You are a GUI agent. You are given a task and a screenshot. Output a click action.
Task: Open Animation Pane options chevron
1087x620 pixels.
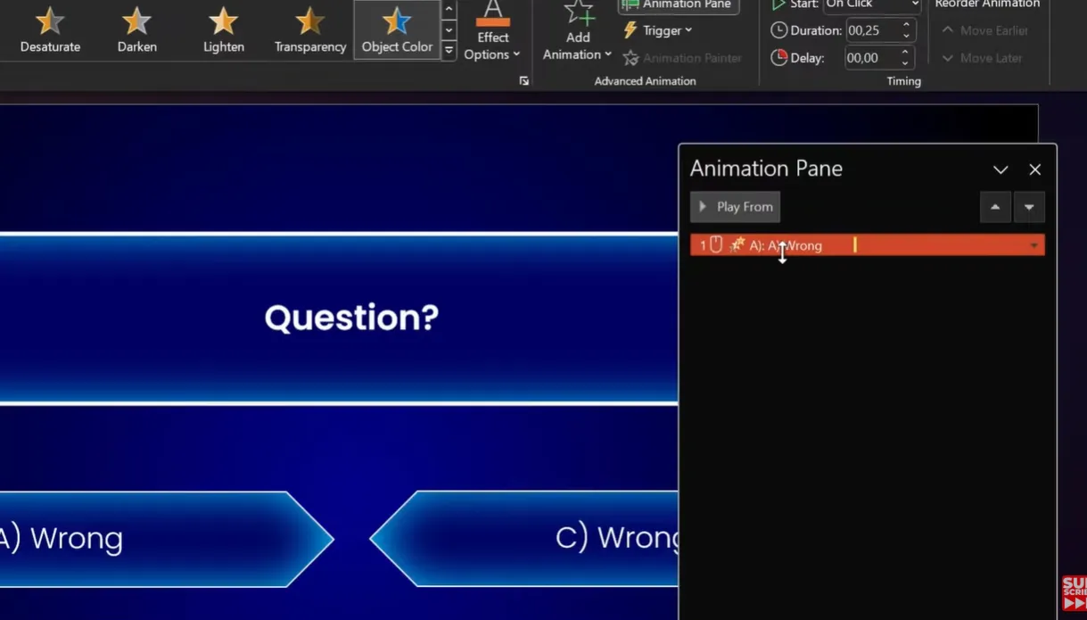pyautogui.click(x=1001, y=169)
